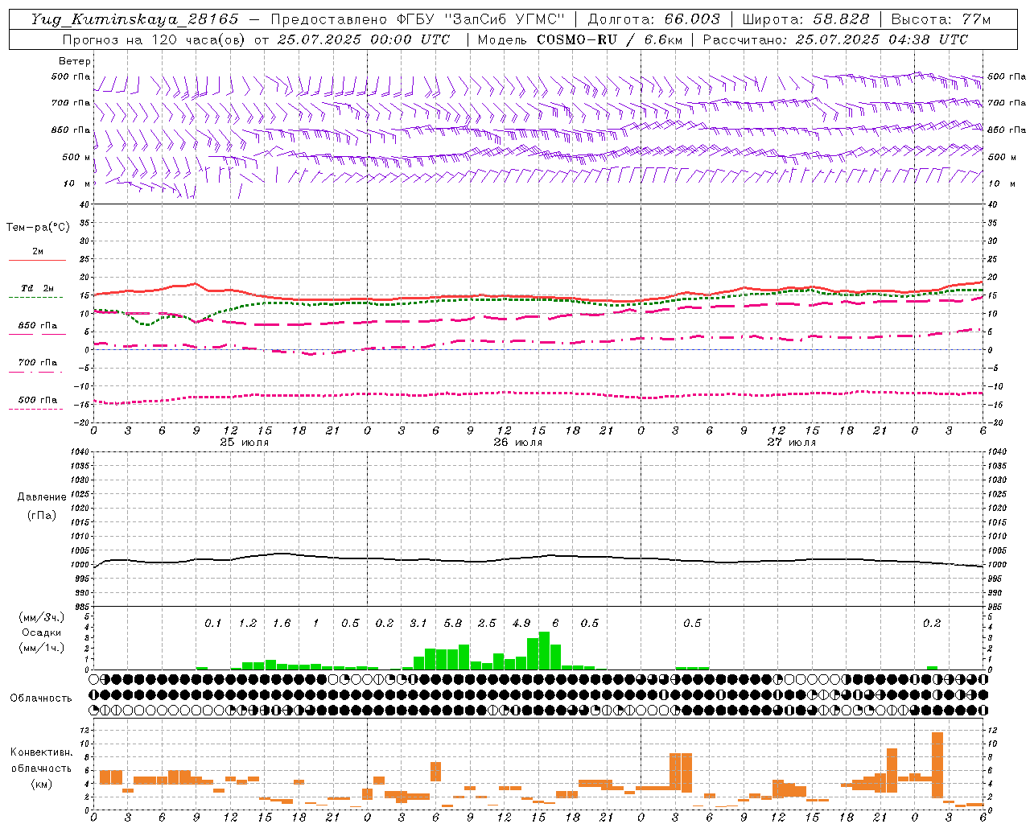Click the 'Прогноз на 120 часа(ов)' header text
This screenshot has width=1030, height=824.
[154, 39]
